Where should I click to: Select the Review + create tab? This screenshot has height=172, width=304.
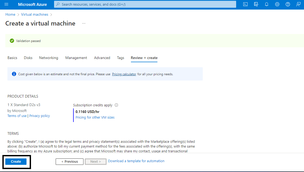[144, 58]
